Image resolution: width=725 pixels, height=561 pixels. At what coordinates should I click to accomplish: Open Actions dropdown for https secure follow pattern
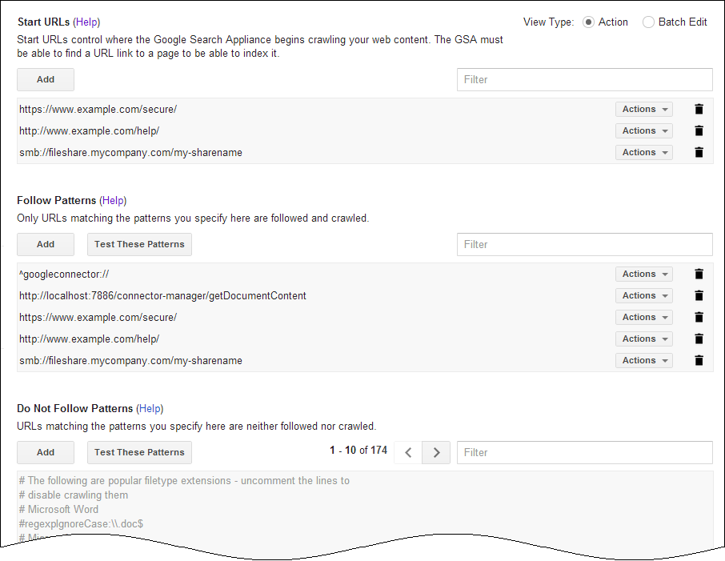pos(643,318)
